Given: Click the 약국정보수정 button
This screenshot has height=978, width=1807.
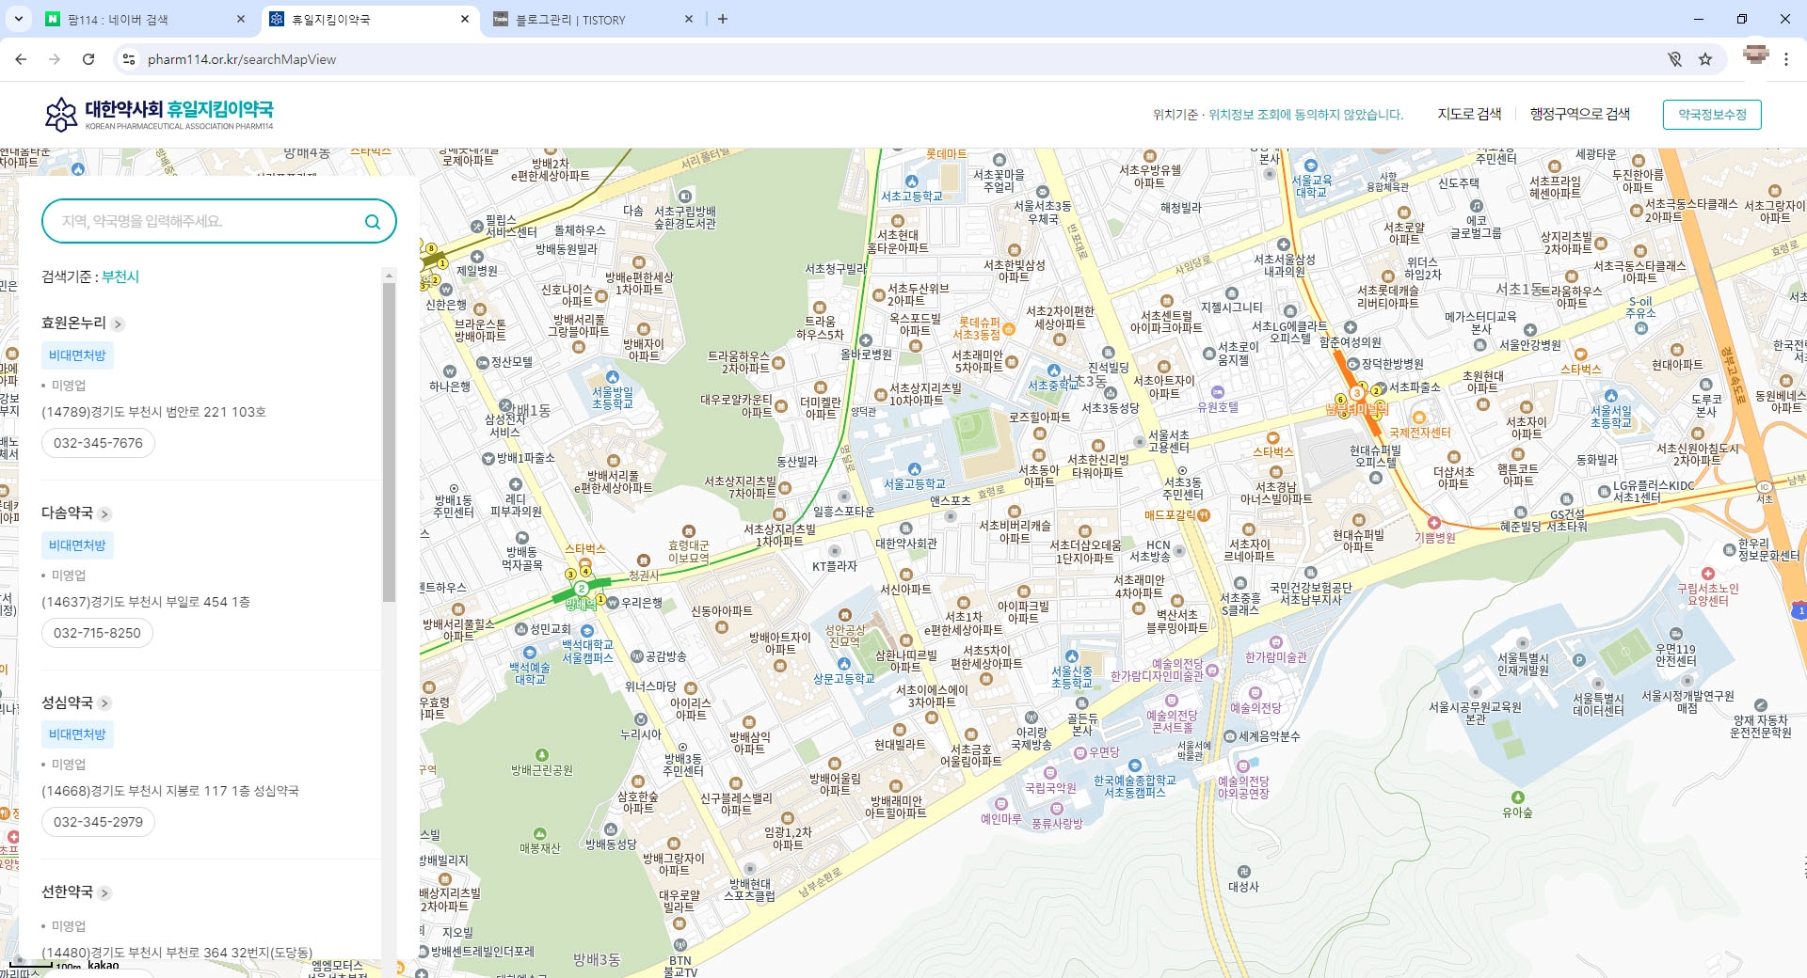Looking at the screenshot, I should click(1712, 115).
